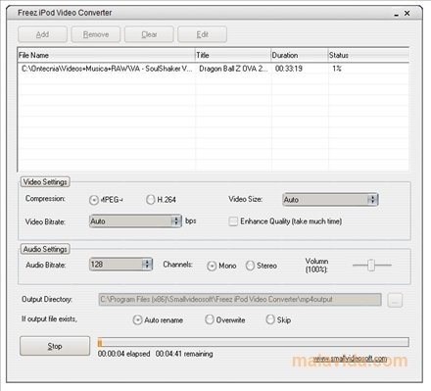Open the Audio Bitrate dropdown
Image resolution: width=431 pixels, height=391 pixels.
pos(120,265)
